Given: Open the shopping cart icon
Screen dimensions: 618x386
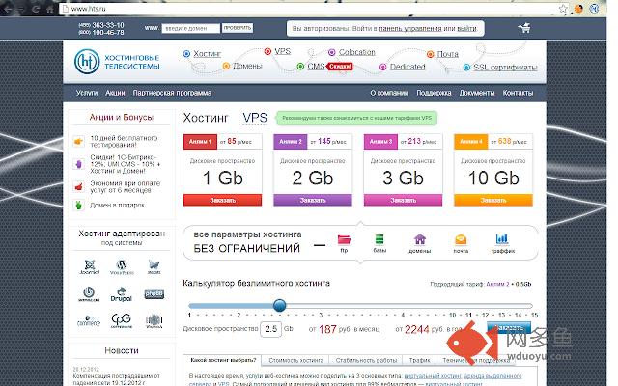Looking at the screenshot, I should 524,28.
